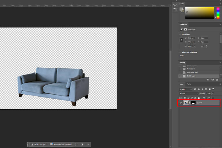Open the History panel options menu

click(x=220, y=63)
